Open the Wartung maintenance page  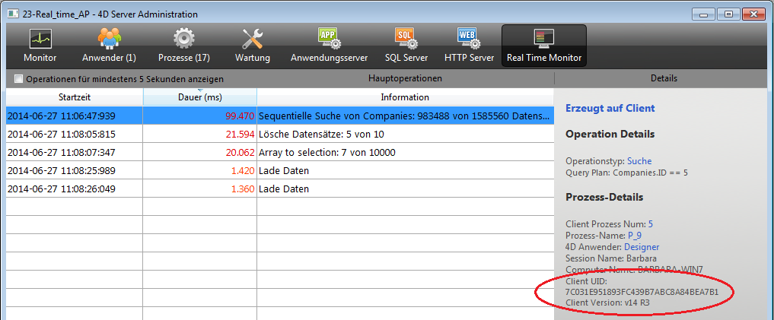(253, 46)
